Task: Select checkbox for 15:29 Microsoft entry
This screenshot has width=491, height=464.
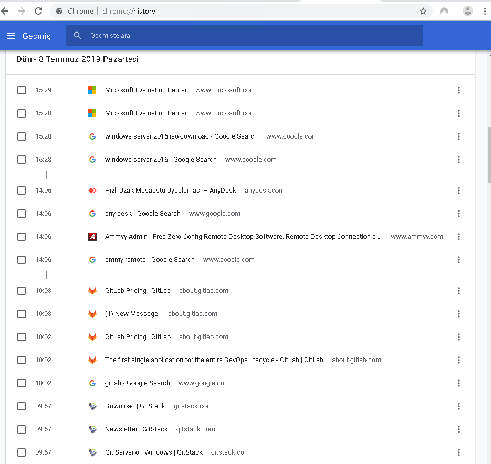Action: [22, 90]
